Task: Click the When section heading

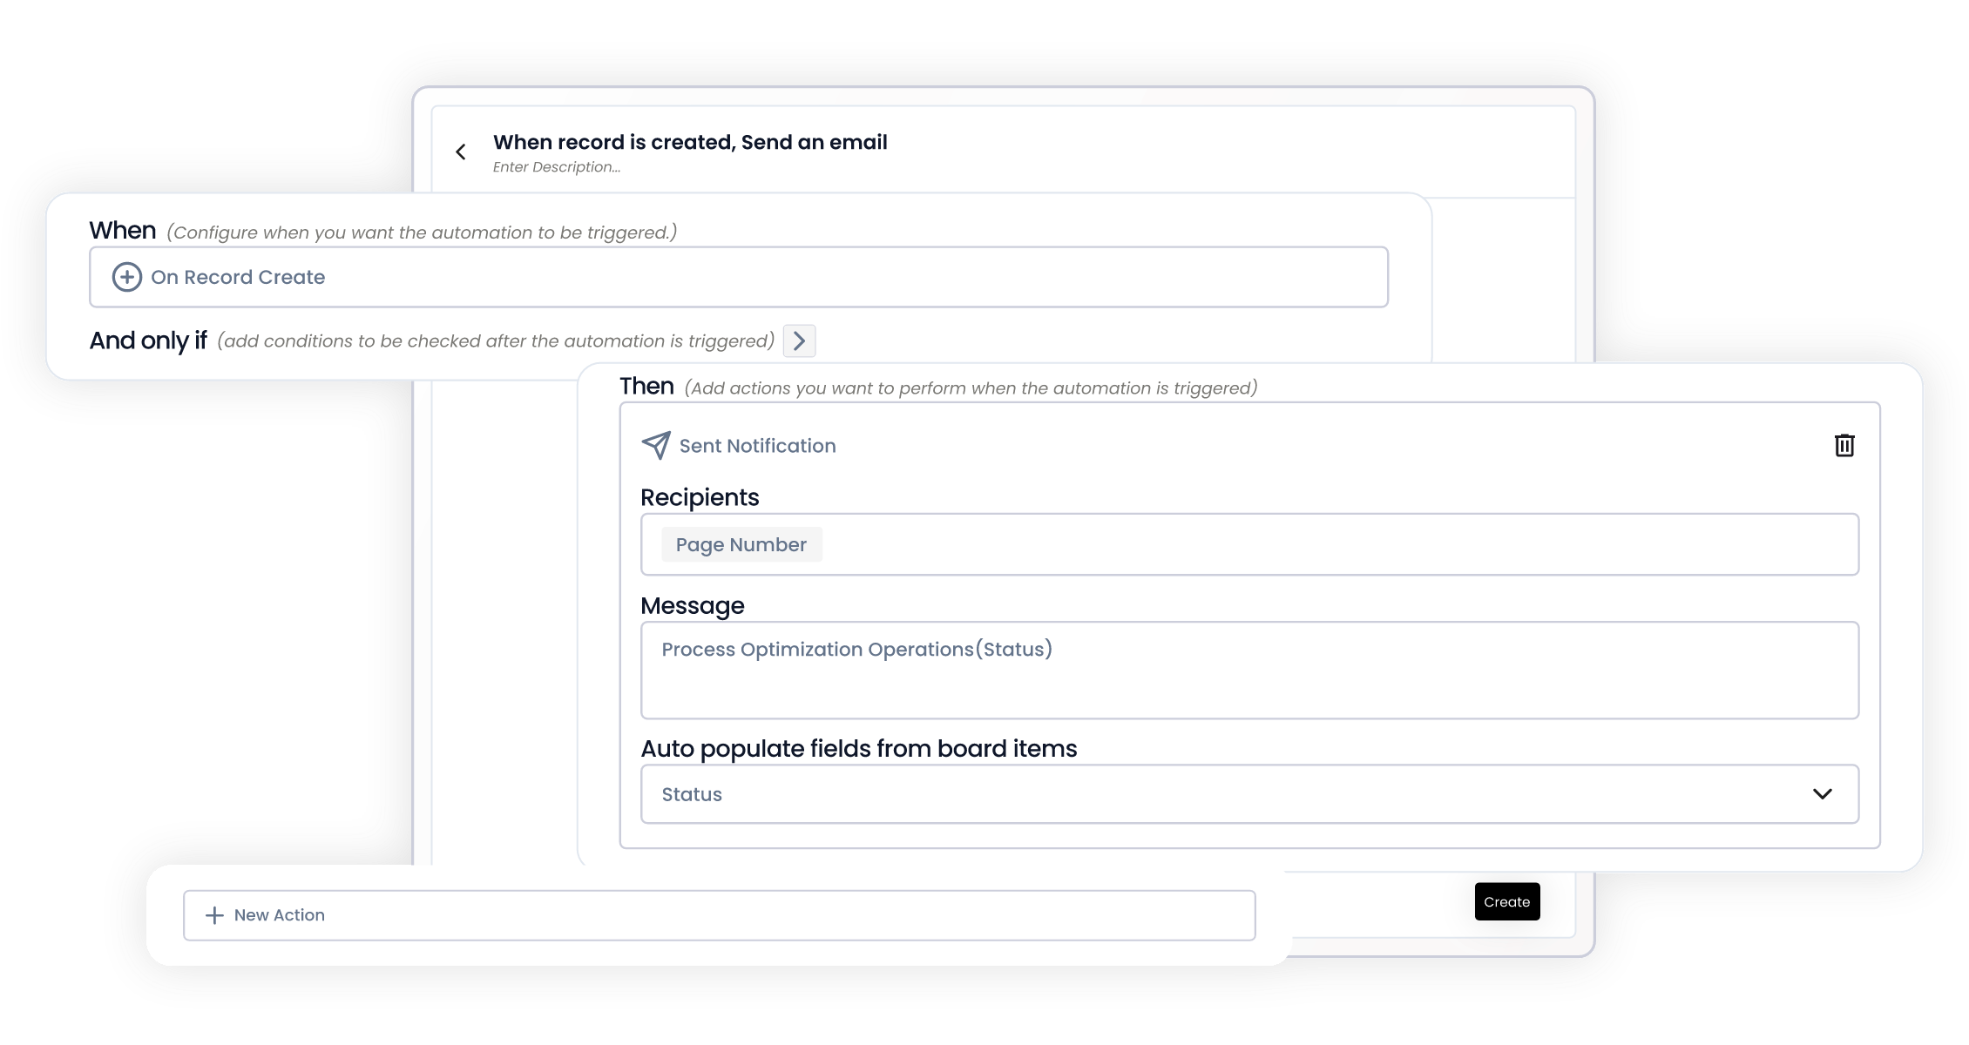Action: coord(123,231)
